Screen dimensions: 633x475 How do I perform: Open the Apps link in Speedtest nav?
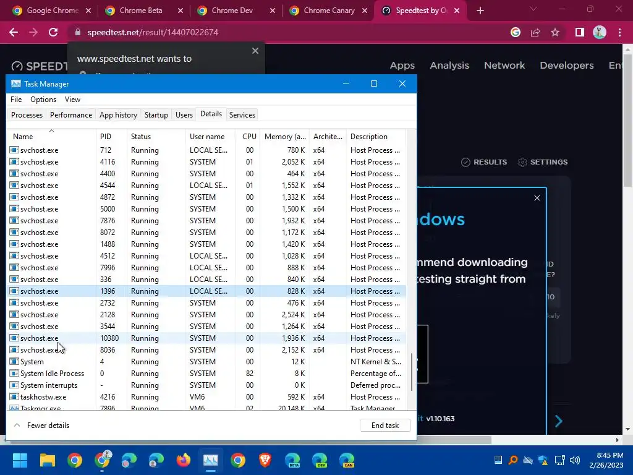click(x=402, y=66)
